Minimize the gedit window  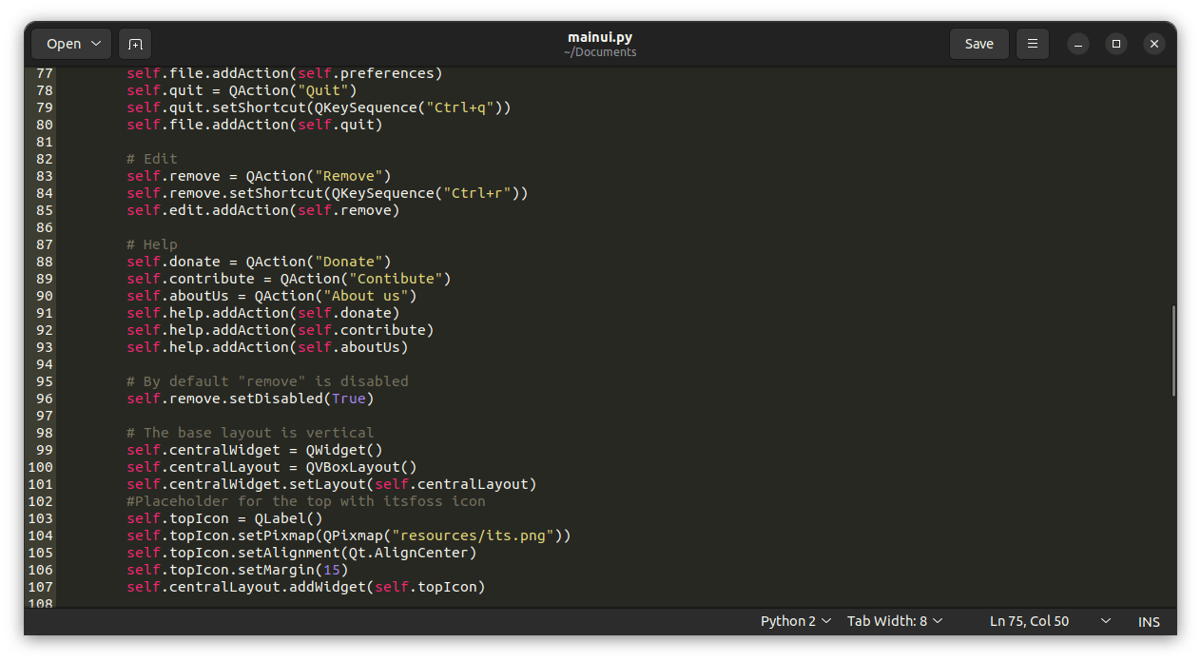1077,44
